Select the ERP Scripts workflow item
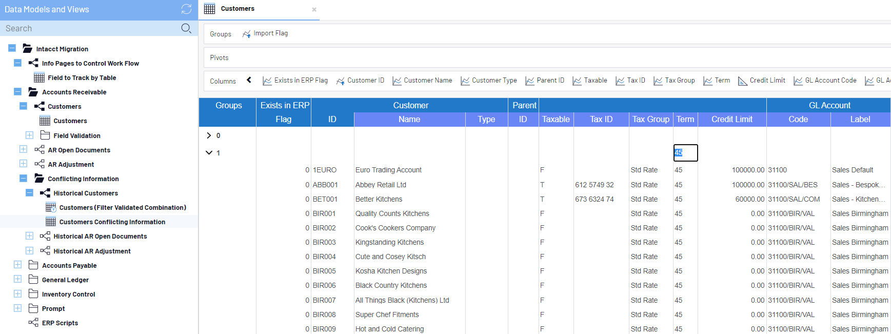The image size is (891, 334). (60, 323)
